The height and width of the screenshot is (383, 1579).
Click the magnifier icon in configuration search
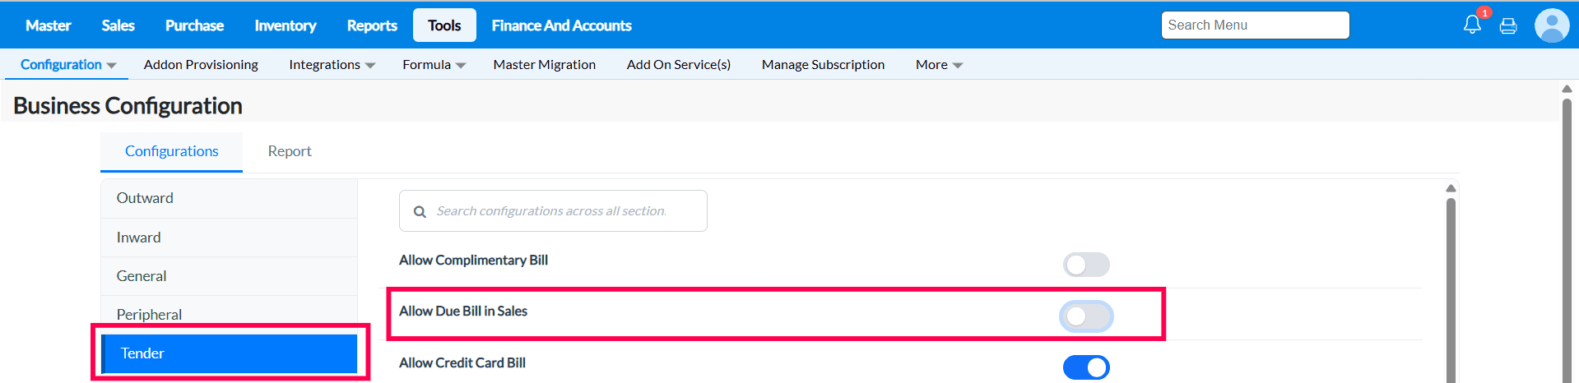tap(420, 212)
